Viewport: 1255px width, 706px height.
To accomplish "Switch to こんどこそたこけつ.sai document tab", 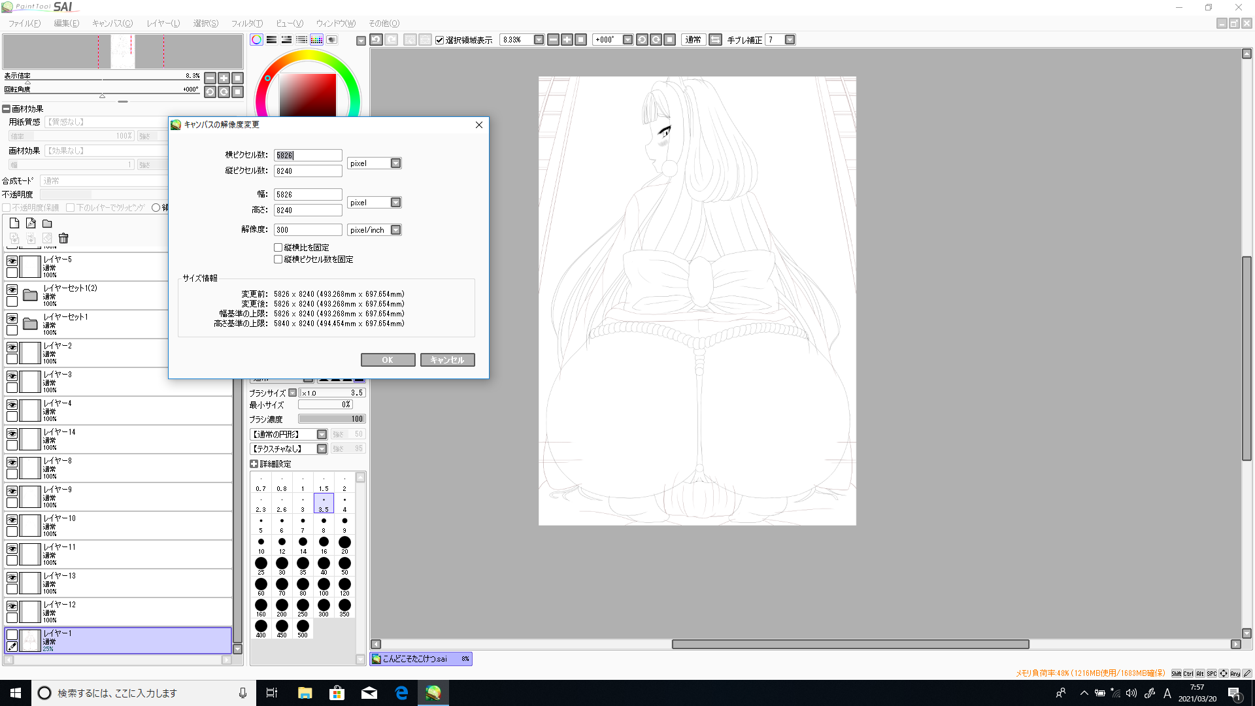I will pyautogui.click(x=421, y=659).
